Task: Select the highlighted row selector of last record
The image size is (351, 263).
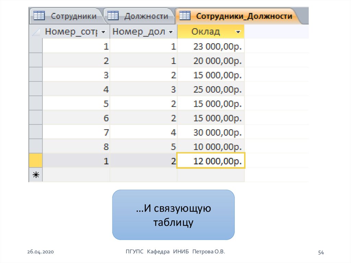Action: pos(36,161)
